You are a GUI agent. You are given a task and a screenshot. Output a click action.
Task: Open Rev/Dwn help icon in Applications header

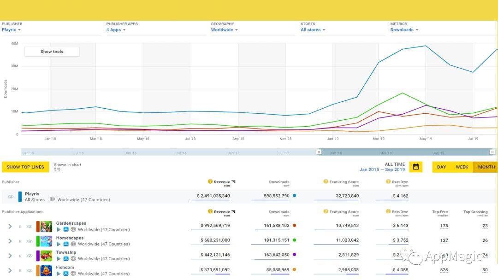tap(388, 211)
